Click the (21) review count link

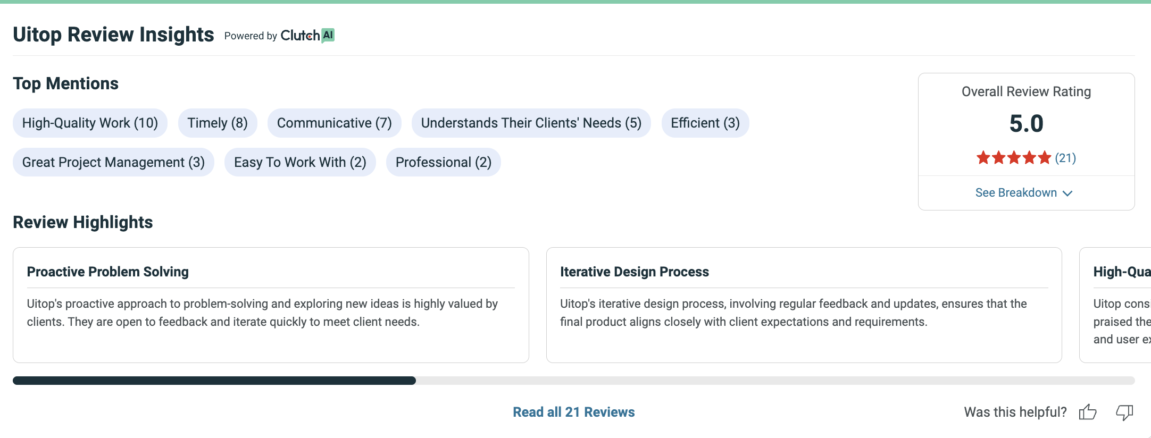1065,158
